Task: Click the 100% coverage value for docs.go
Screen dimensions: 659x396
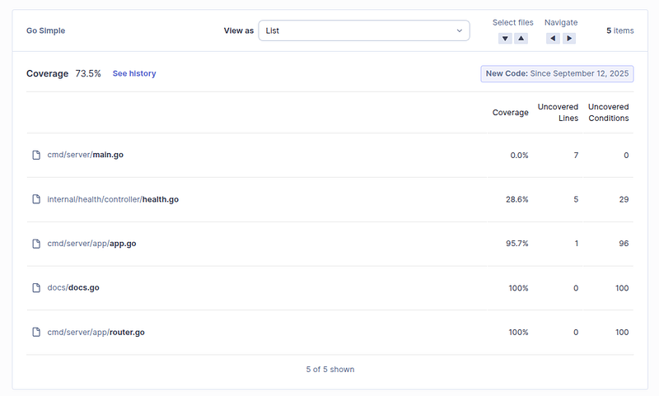Action: 518,288
